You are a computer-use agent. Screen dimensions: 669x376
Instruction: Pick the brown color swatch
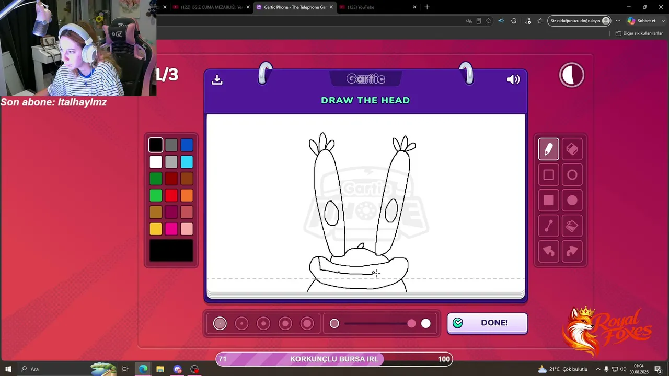click(x=187, y=179)
